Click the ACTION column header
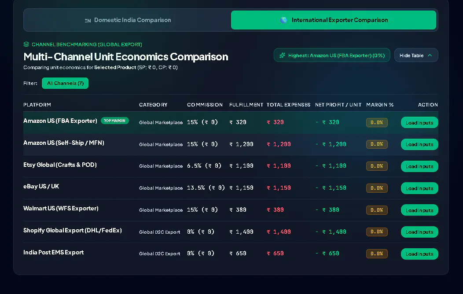This screenshot has width=463, height=294. [x=428, y=105]
